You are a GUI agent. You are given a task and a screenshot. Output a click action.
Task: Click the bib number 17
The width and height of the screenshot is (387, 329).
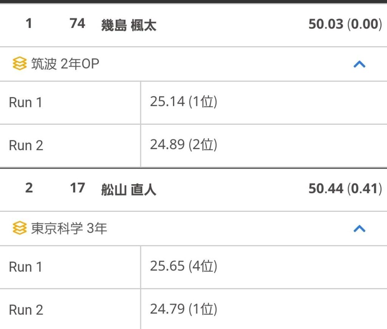(x=77, y=188)
